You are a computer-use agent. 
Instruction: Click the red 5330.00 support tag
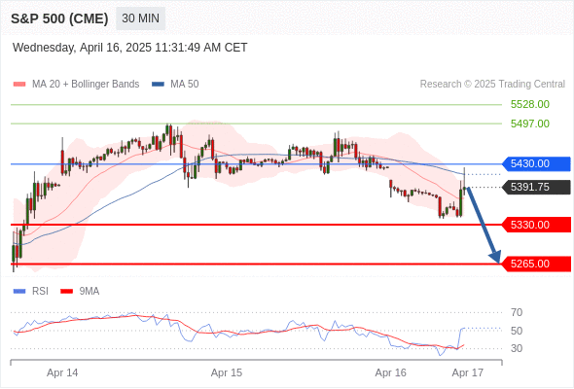click(536, 225)
